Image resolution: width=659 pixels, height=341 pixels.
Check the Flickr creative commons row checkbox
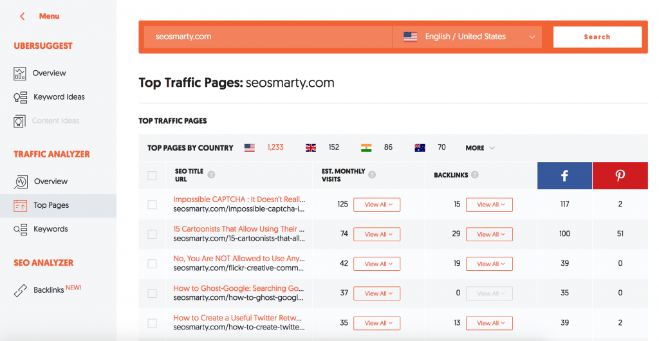point(152,264)
